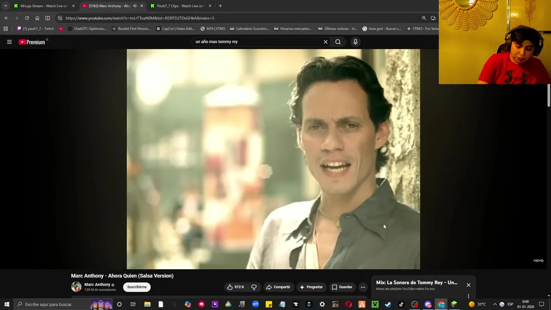The image size is (551, 310).
Task: Show hidden system tray icons chevron
Action: tap(495, 304)
